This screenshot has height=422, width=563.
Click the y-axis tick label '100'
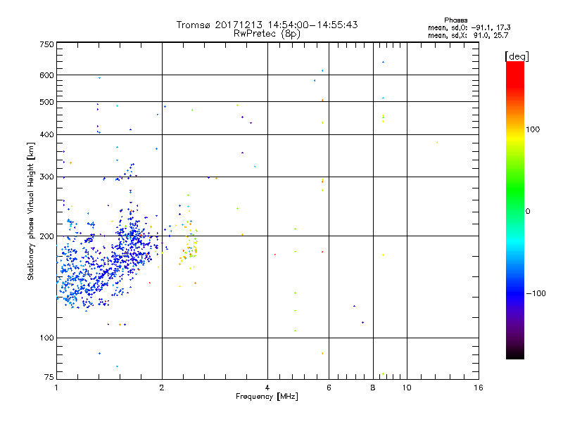pos(46,338)
